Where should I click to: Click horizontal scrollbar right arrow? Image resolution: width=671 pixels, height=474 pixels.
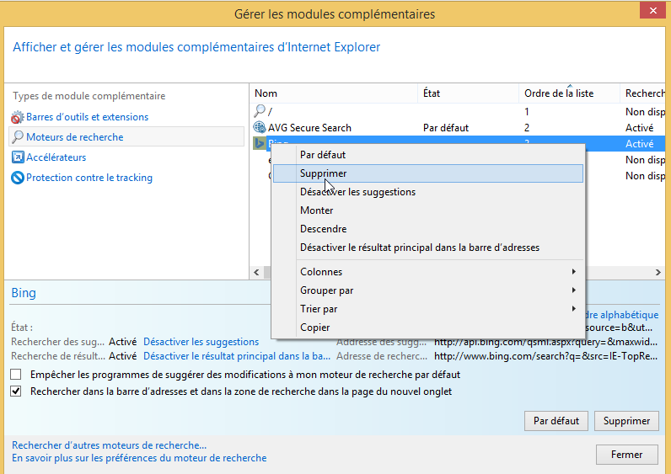[658, 272]
